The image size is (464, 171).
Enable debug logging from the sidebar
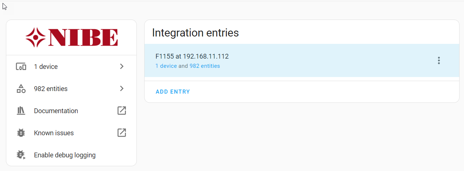pyautogui.click(x=65, y=155)
